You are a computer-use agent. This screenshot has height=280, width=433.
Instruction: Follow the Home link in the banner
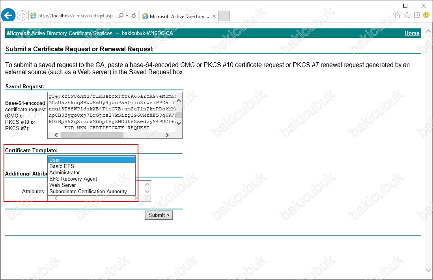[412, 34]
